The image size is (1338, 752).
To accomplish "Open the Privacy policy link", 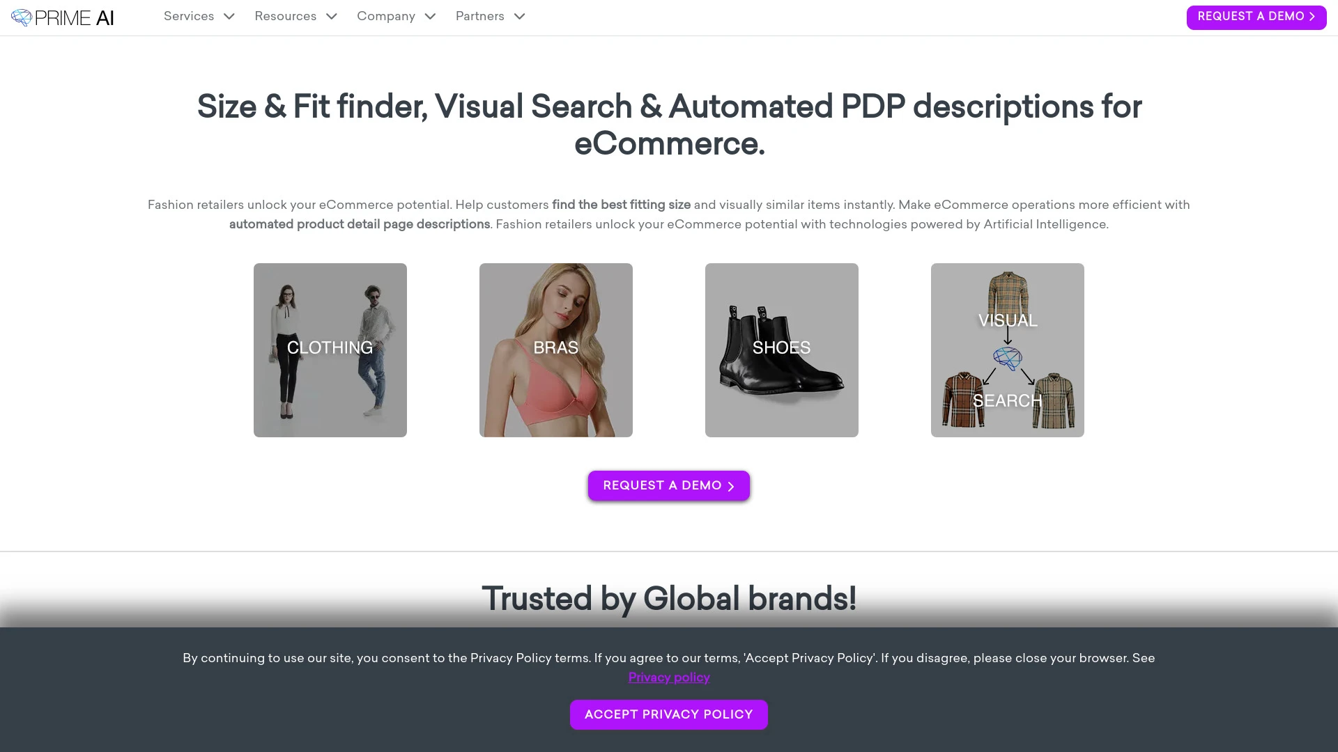I will click(x=669, y=677).
